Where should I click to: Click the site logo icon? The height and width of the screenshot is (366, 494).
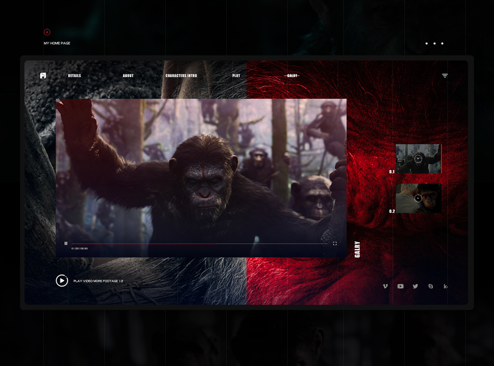click(x=43, y=76)
